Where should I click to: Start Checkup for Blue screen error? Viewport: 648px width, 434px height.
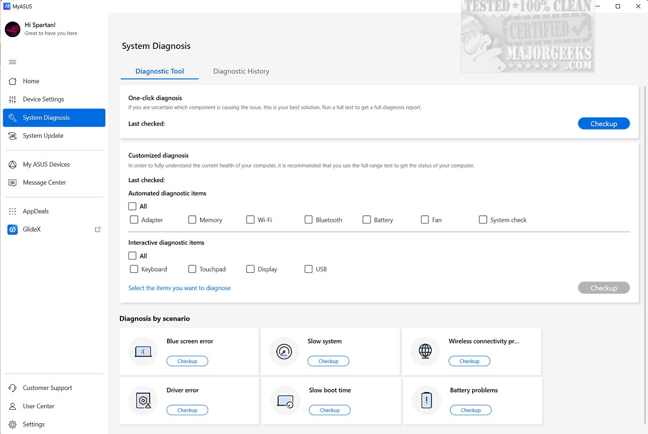tap(187, 361)
